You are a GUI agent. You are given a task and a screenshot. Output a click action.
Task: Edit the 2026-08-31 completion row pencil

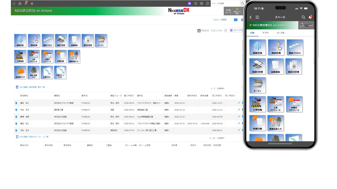(x=239, y=130)
